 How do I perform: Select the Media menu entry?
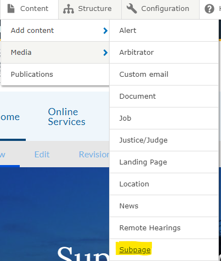pos(55,53)
